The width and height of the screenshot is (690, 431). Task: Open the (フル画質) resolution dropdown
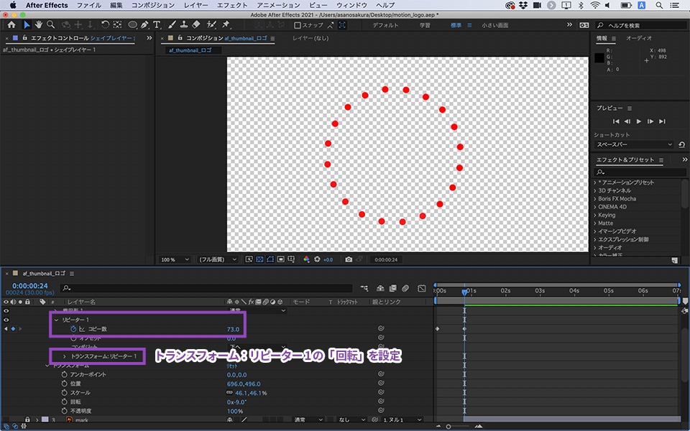[217, 259]
